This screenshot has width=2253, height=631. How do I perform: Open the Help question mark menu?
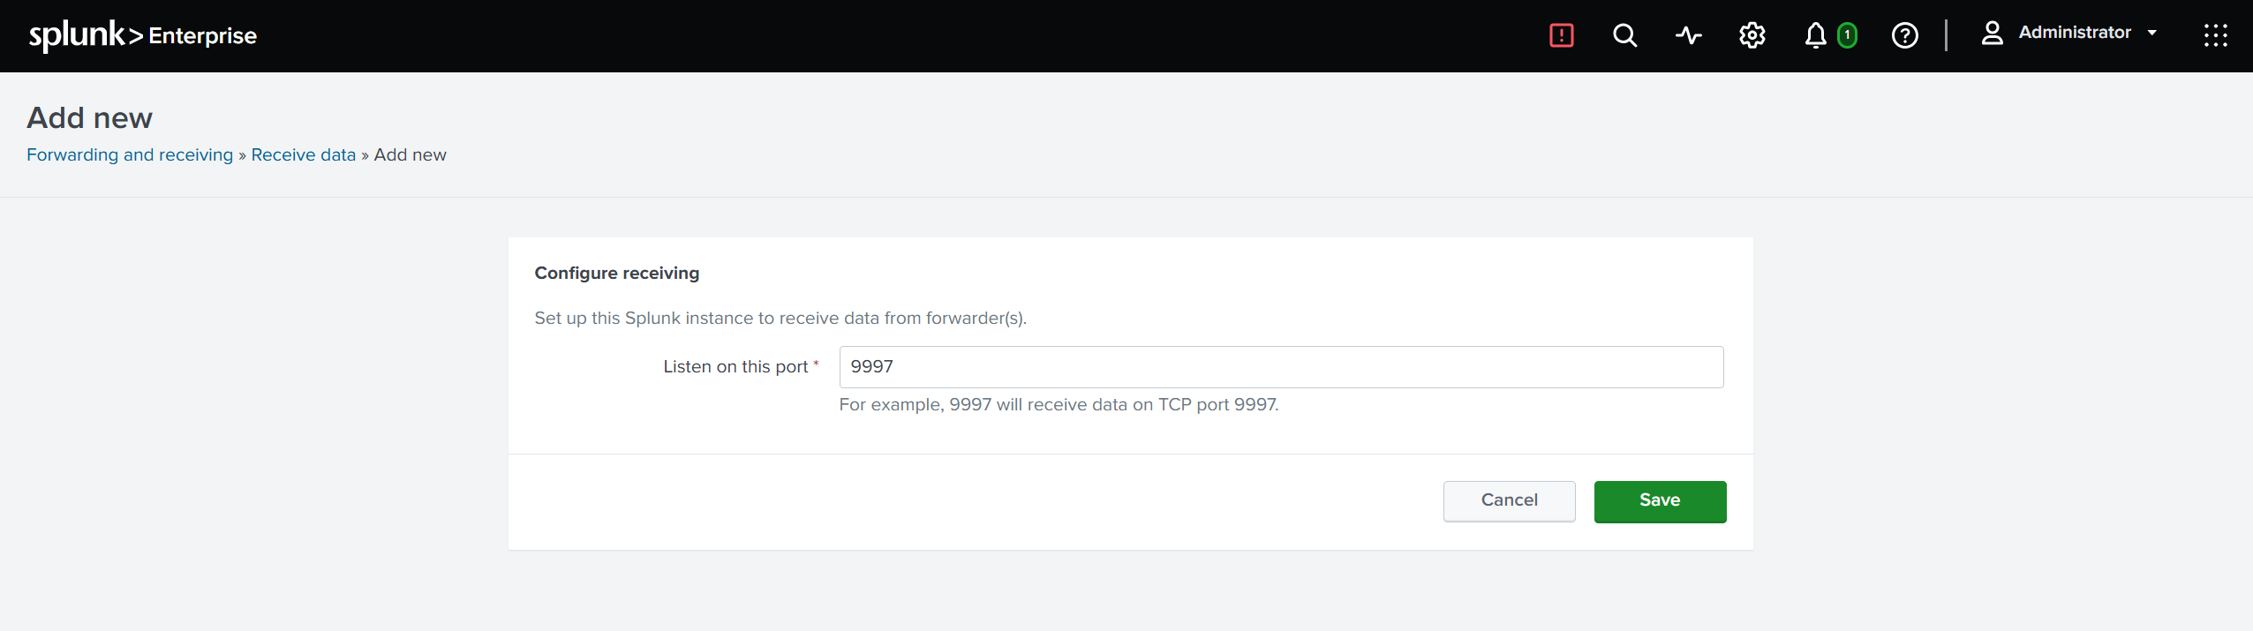[x=1904, y=35]
